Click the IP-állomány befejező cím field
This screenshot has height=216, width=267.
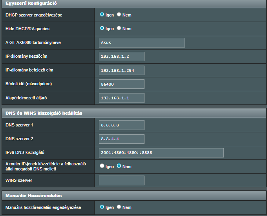[x=122, y=70]
